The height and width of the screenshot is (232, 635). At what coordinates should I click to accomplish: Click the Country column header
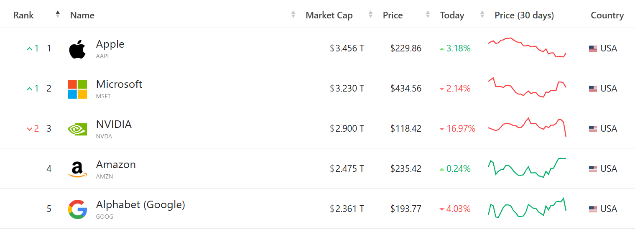pyautogui.click(x=607, y=15)
